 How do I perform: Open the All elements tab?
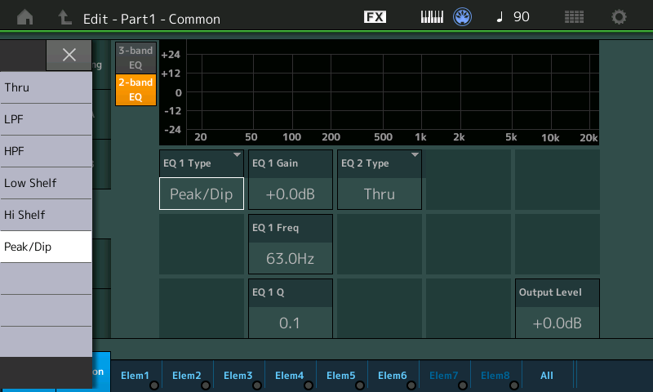[547, 376]
